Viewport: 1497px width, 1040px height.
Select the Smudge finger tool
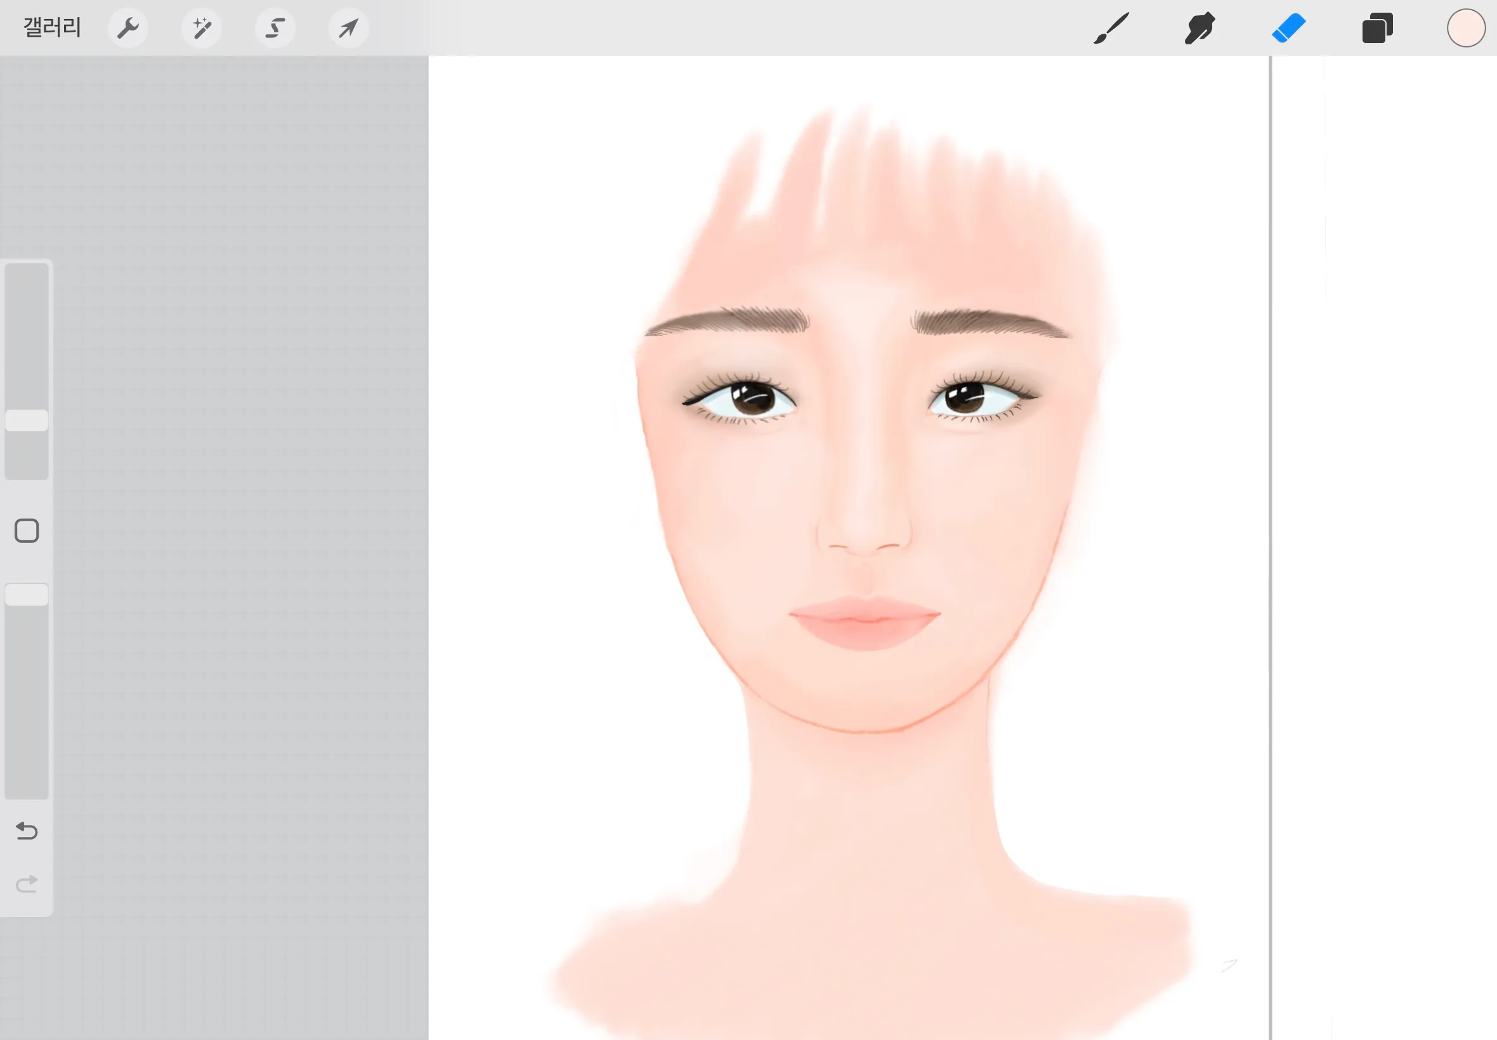1200,28
